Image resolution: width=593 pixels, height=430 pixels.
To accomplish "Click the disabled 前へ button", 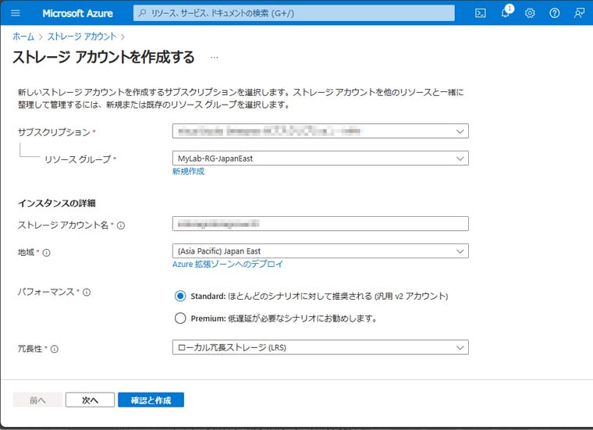I will tap(37, 400).
